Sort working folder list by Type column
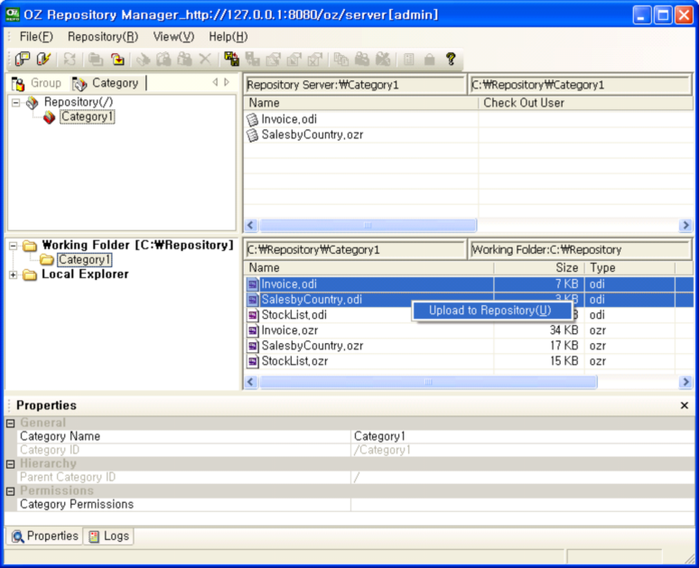 click(x=629, y=268)
